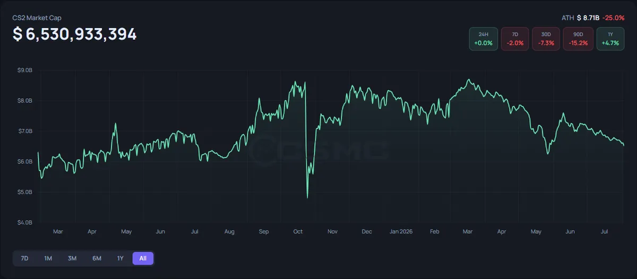The image size is (637, 279).
Task: Switch chart to 3M range
Action: [72, 258]
